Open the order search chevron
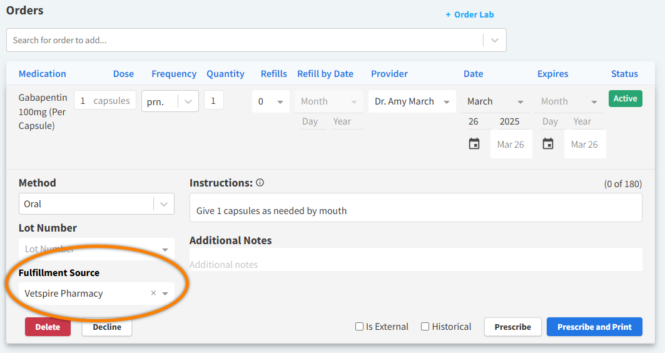 click(495, 40)
